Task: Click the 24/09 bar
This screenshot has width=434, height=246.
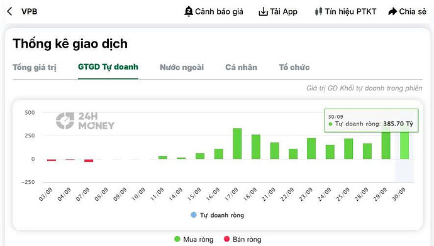Action: coord(330,152)
